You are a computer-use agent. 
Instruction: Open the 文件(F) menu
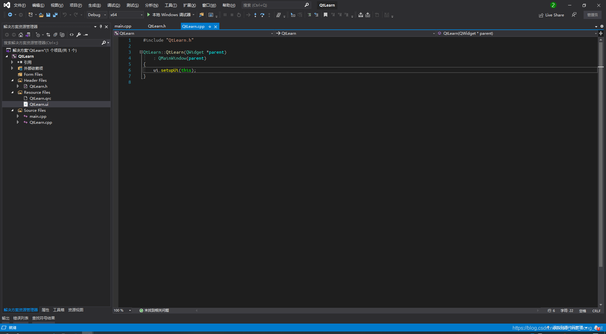pyautogui.click(x=20, y=5)
